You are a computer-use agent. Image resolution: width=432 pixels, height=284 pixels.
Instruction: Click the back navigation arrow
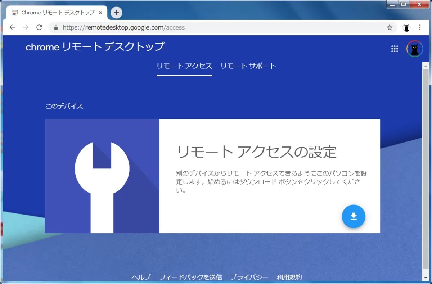(x=12, y=27)
